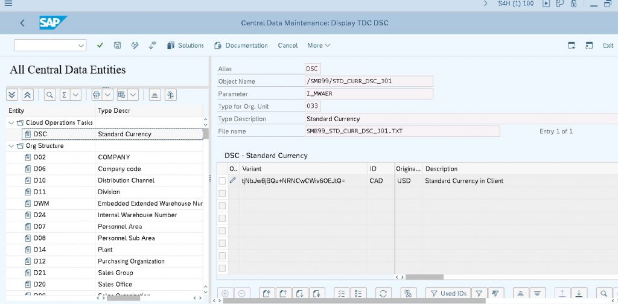Expand all nodes with double-down chevron
The image size is (618, 304).
[x=12, y=95]
